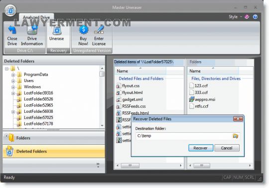Click the Deleted Files and Folders group header
This screenshot has height=188, width=269.
click(141, 79)
